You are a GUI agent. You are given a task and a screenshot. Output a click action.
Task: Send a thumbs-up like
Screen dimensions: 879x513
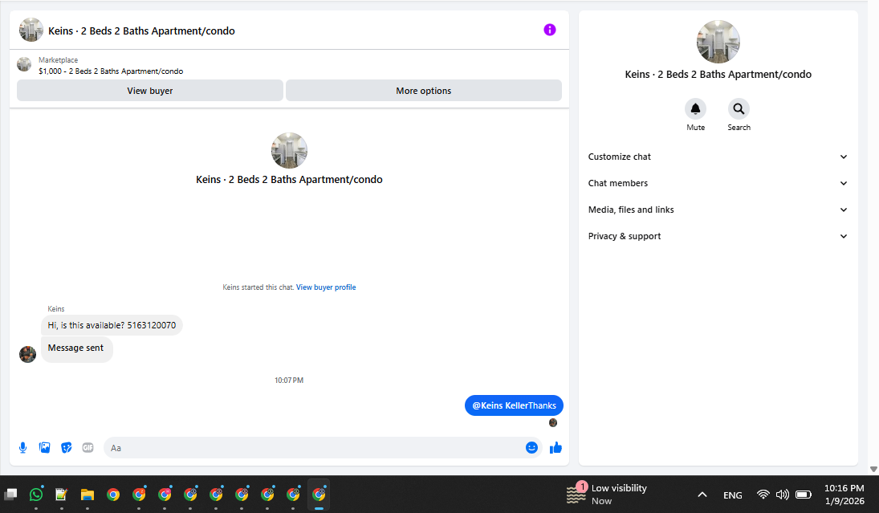point(555,447)
